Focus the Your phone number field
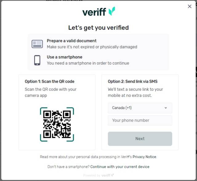Viewport: 197px width, 181px height. click(140, 120)
